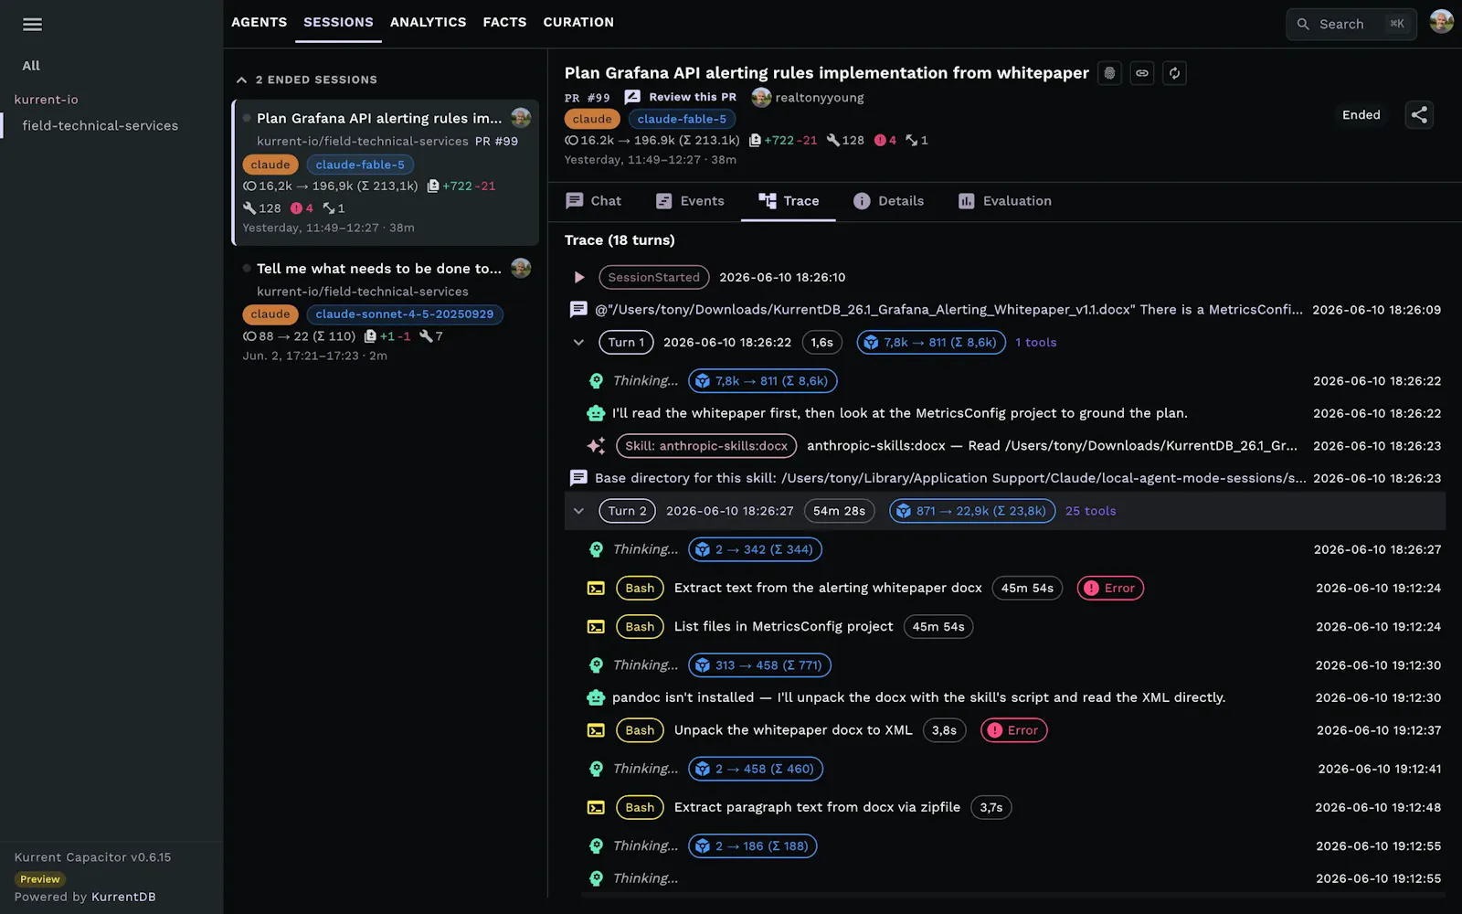Select field-technical-services repository
The height and width of the screenshot is (914, 1462).
(x=100, y=126)
